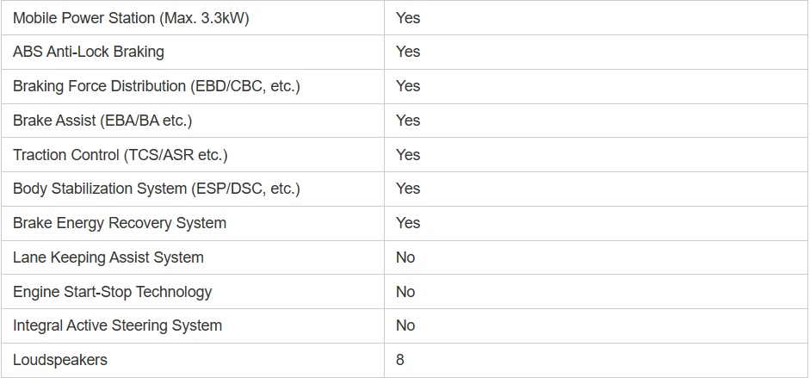Click the Brake Assist (EBA/BA etc.) text
810x378 pixels.
point(102,121)
